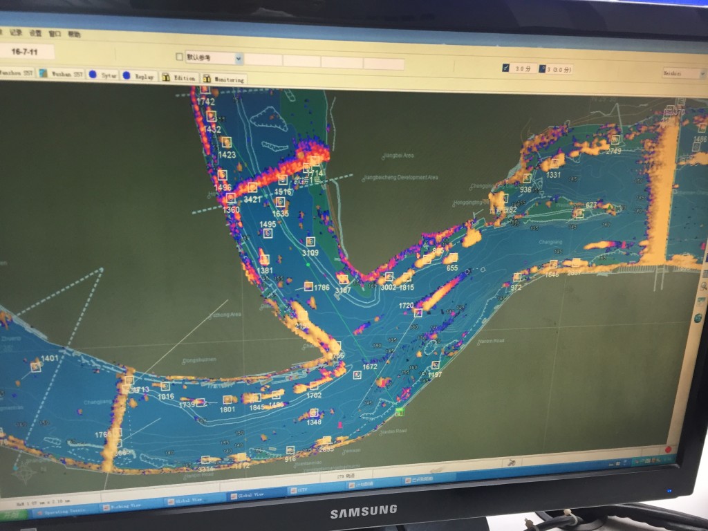The height and width of the screenshot is (531, 708).
Task: Click the green square marker on the river bank
Action: 400,412
